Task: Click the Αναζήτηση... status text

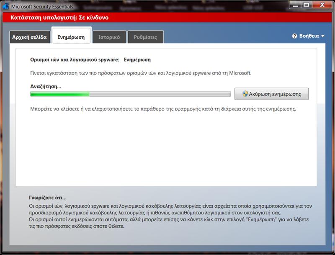Action: (x=46, y=87)
